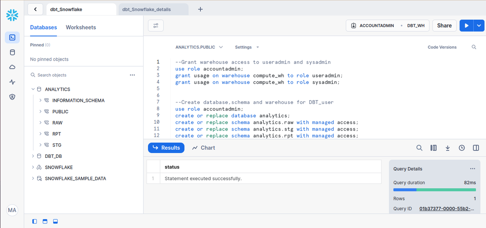Screen dimensions: 486x228
Task: Open ACCOUNTADMIN role and warehouse selector
Action: pyautogui.click(x=388, y=25)
